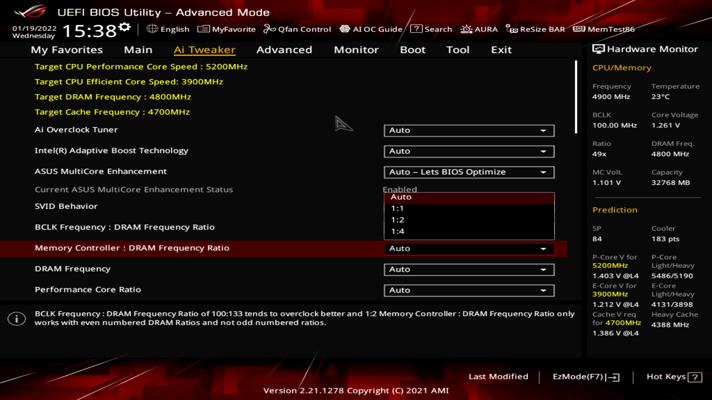Open the Performance Core Ratio dropdown
712x400 pixels.
469,290
